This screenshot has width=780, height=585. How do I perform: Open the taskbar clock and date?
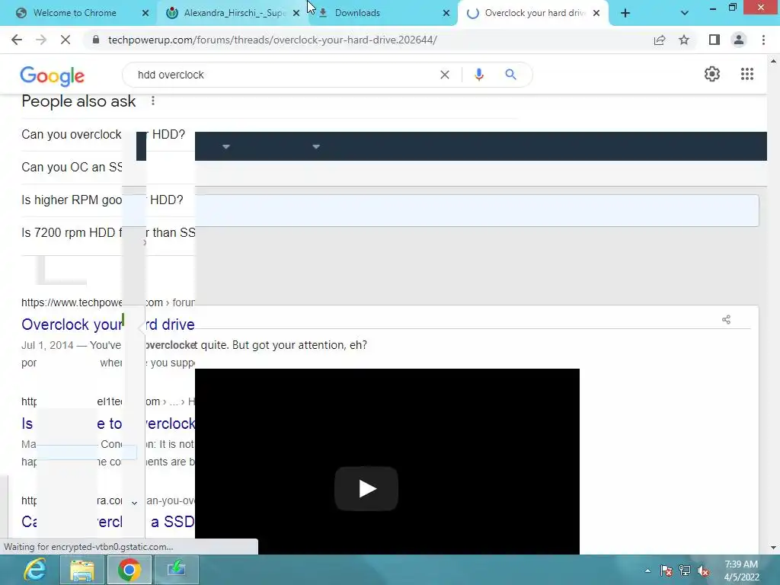[741, 571]
